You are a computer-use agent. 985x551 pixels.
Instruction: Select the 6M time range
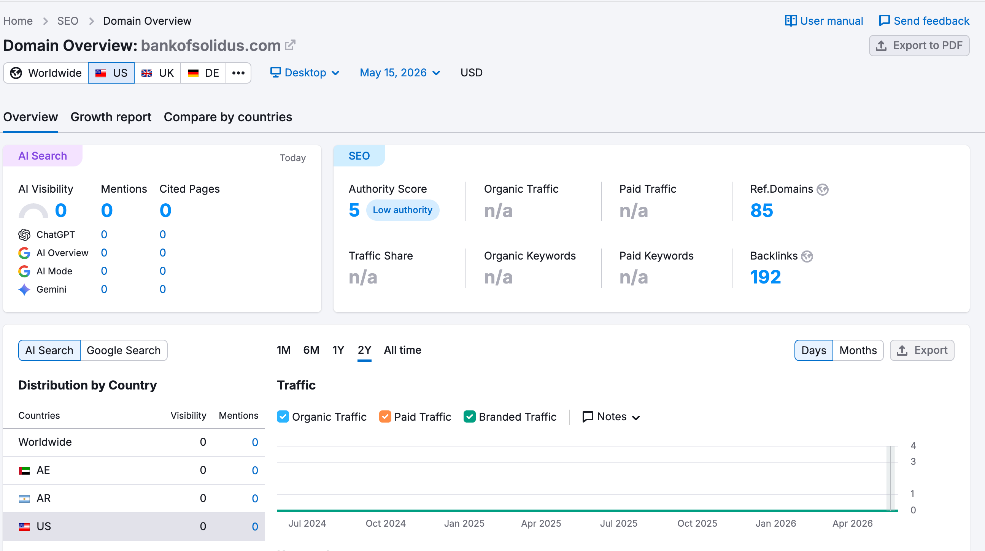pos(311,350)
